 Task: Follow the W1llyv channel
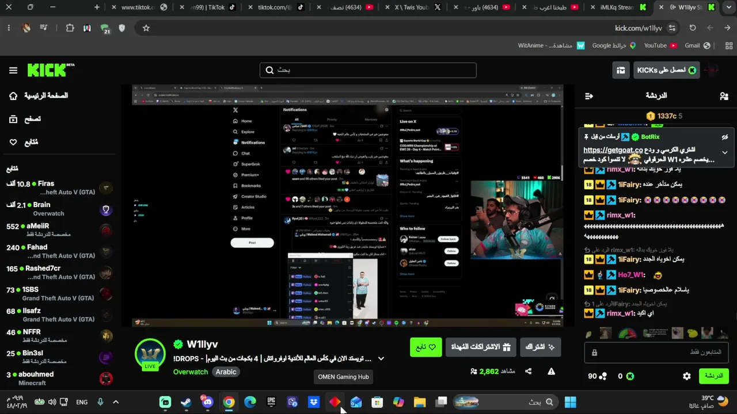pyautogui.click(x=426, y=347)
